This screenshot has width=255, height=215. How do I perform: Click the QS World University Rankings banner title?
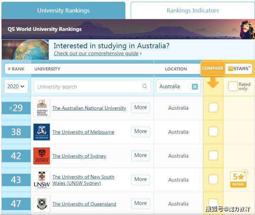point(45,29)
